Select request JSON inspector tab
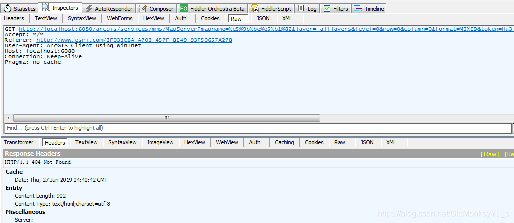The width and height of the screenshot is (514, 223). 263,18
